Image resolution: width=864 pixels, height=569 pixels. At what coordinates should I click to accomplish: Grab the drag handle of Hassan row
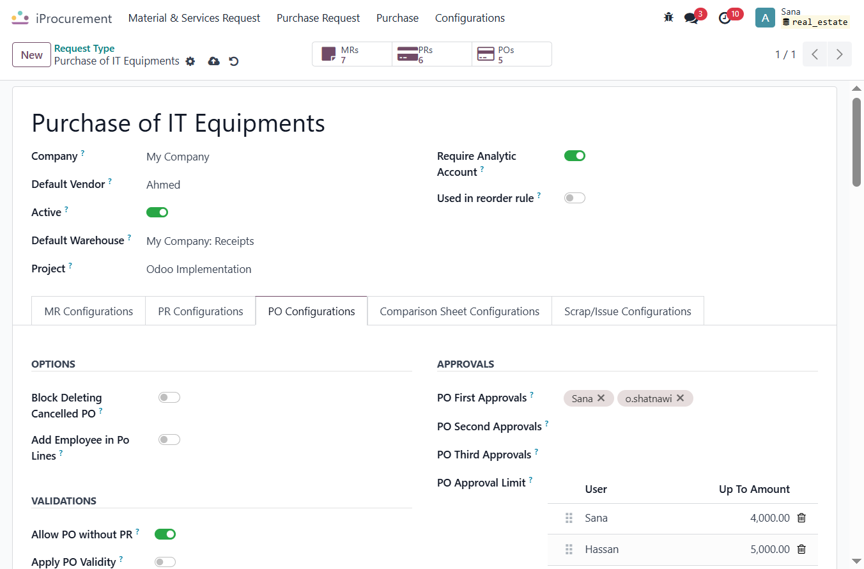click(x=569, y=549)
